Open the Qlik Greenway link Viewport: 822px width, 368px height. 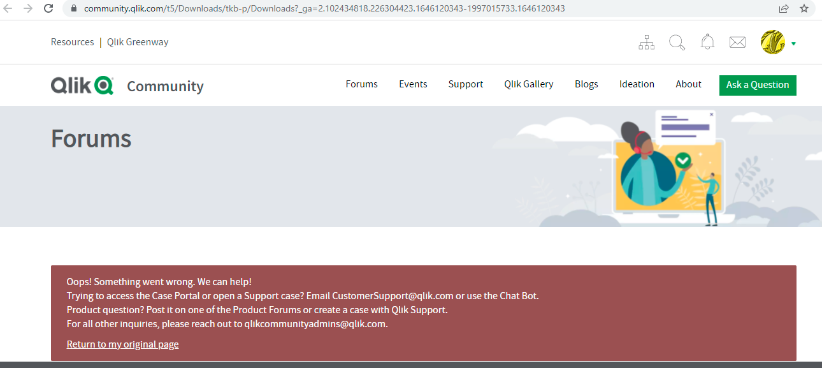[x=138, y=42]
